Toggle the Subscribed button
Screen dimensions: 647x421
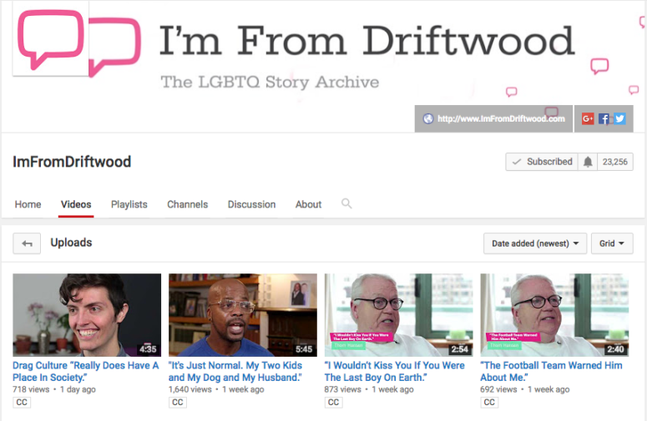point(542,162)
